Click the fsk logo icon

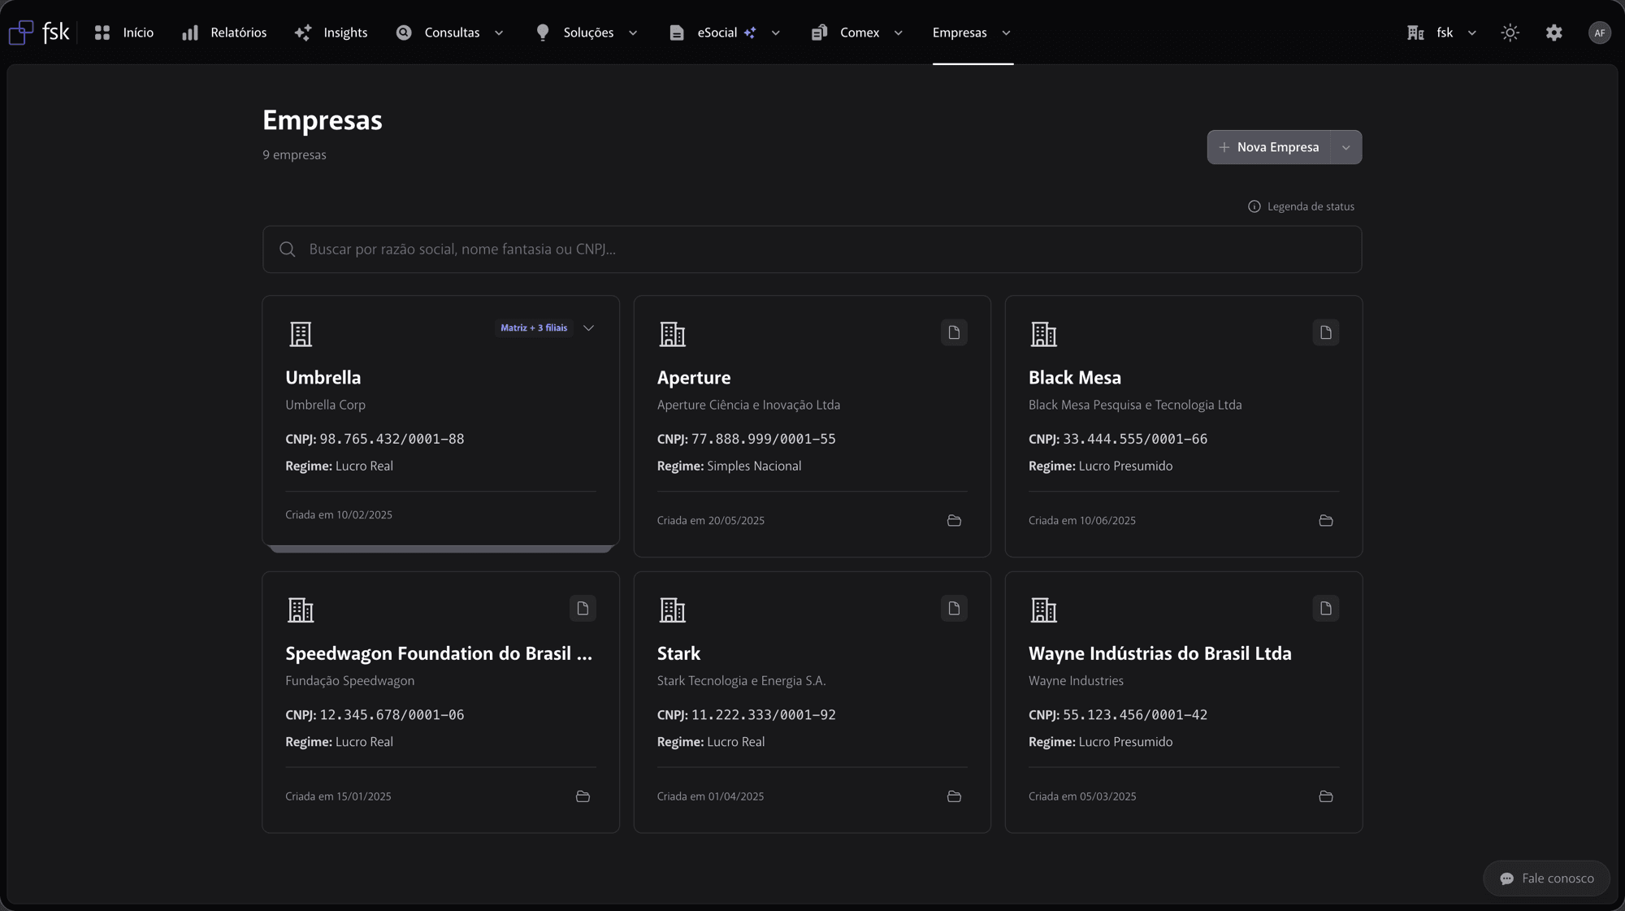tap(21, 33)
